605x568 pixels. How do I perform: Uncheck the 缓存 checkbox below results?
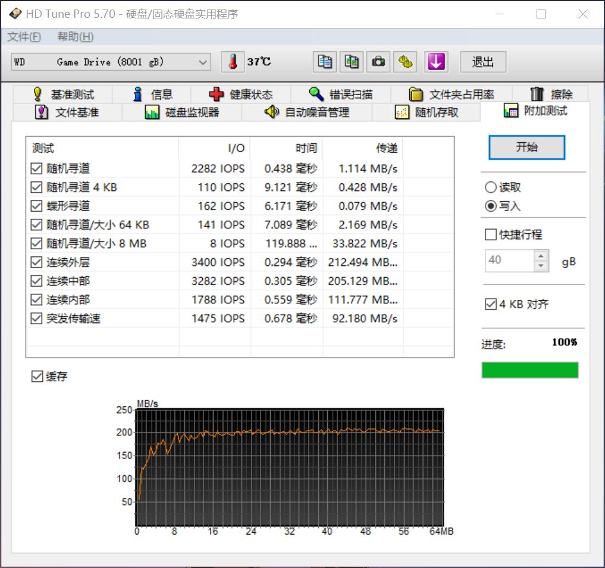[37, 376]
